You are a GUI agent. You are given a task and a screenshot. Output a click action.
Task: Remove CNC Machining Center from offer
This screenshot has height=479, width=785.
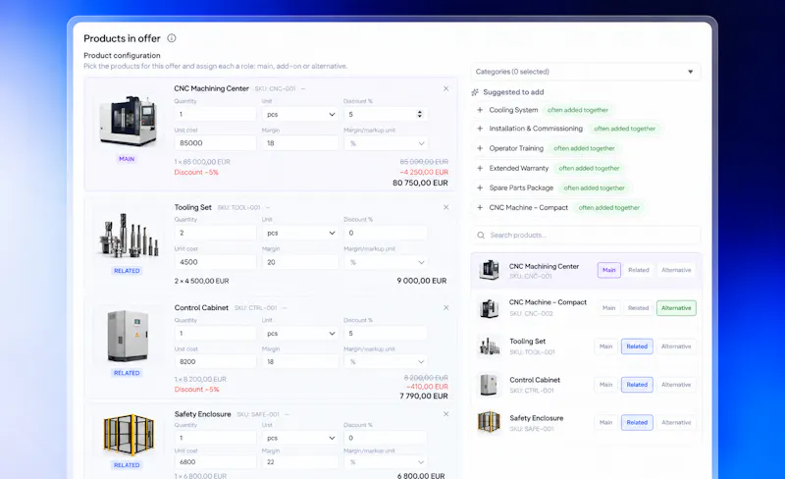click(x=446, y=88)
